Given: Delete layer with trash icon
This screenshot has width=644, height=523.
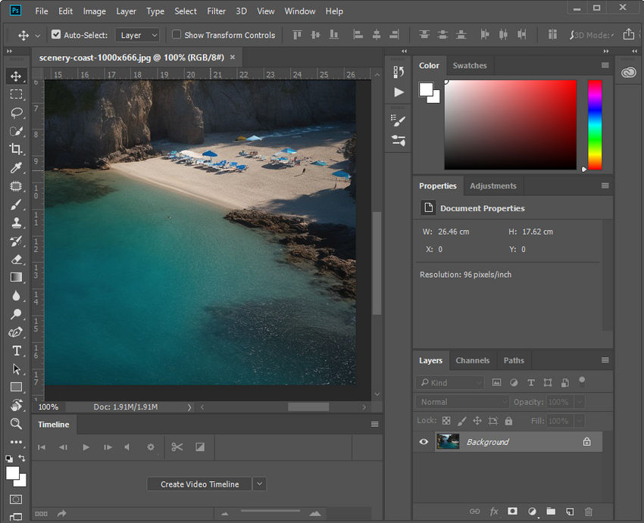Looking at the screenshot, I should click(589, 512).
